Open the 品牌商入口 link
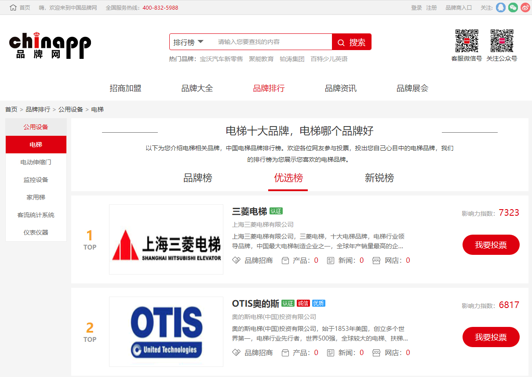532x377 pixels. click(x=459, y=8)
